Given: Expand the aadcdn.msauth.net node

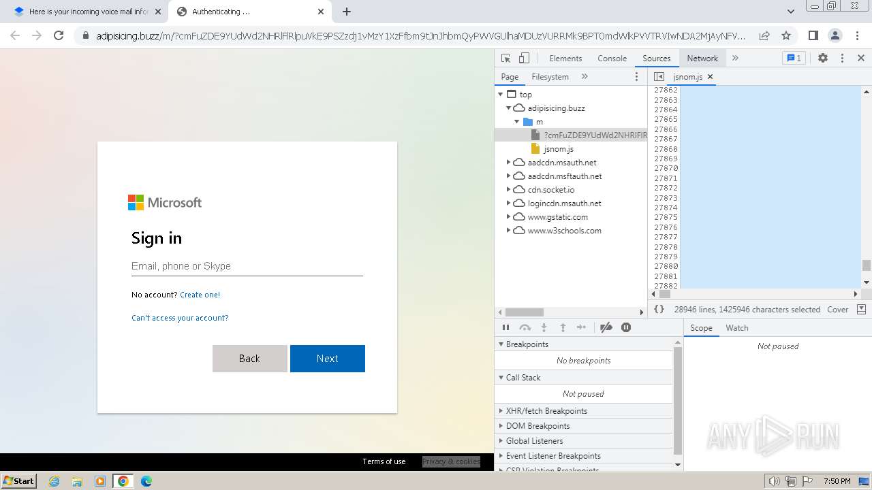Looking at the screenshot, I should (508, 163).
